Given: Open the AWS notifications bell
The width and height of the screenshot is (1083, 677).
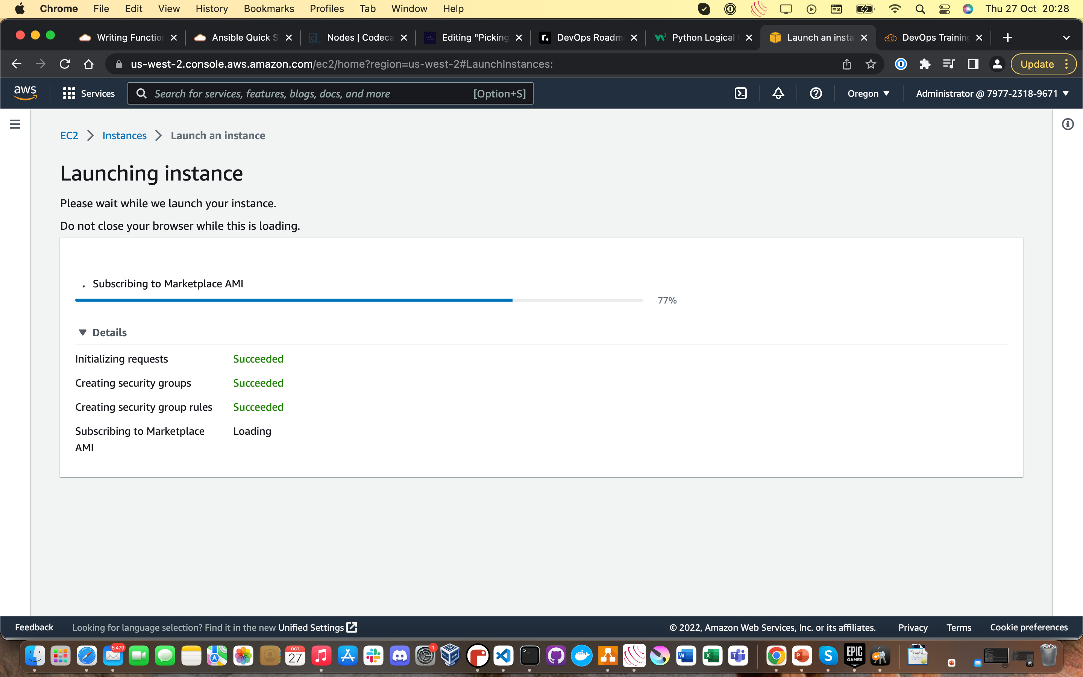Looking at the screenshot, I should click(x=778, y=93).
